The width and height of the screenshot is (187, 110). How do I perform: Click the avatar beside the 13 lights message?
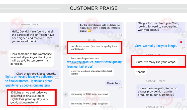pyautogui.click(x=3, y=91)
